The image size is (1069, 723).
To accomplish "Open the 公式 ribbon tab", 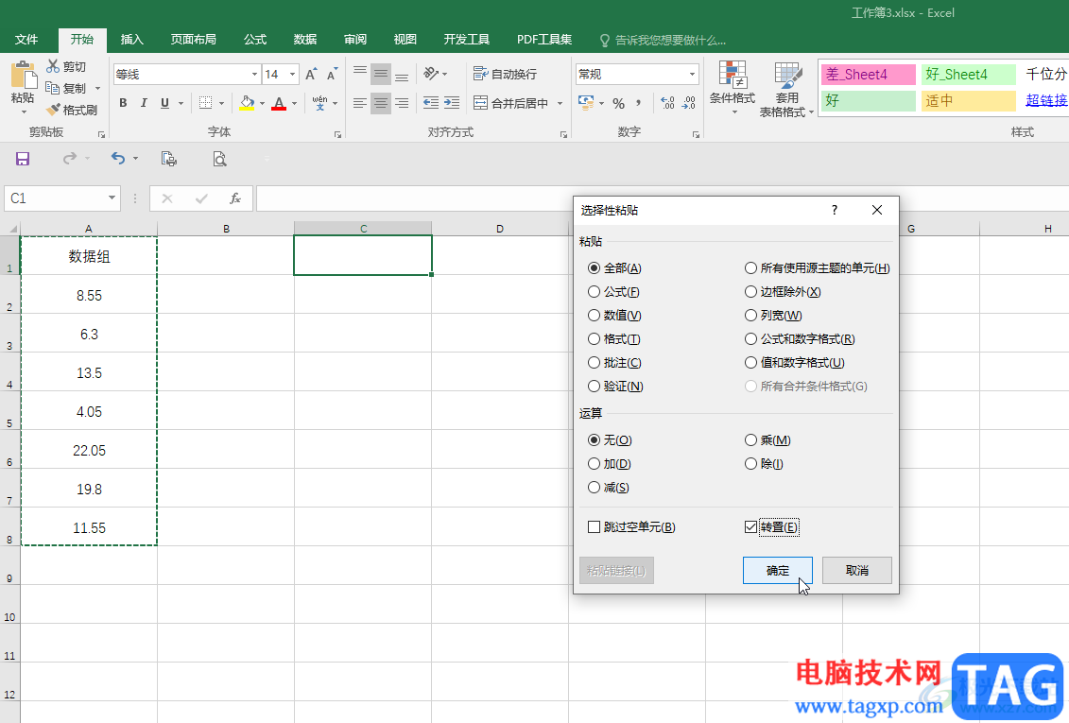I will point(255,40).
